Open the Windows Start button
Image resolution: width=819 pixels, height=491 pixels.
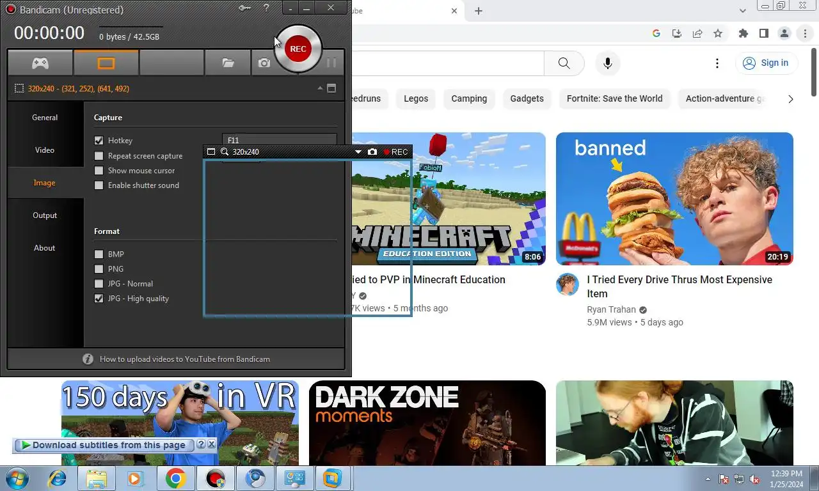17,478
